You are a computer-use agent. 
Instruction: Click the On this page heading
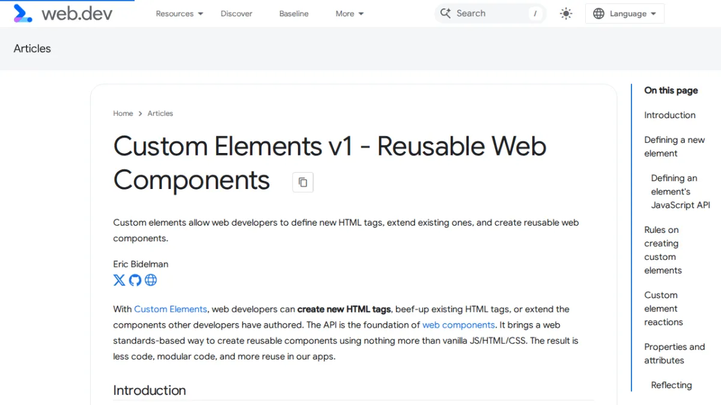671,90
